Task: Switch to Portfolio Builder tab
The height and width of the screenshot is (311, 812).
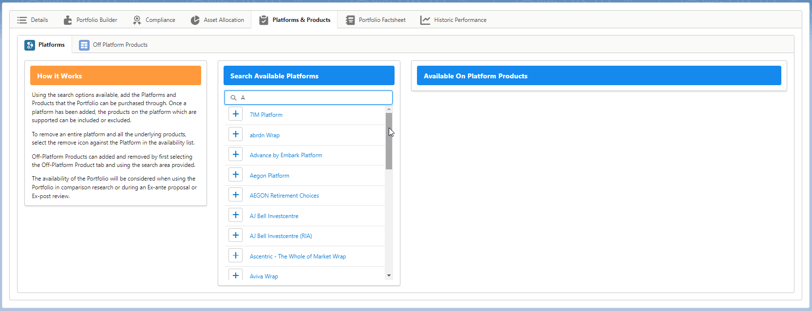Action: pyautogui.click(x=91, y=20)
